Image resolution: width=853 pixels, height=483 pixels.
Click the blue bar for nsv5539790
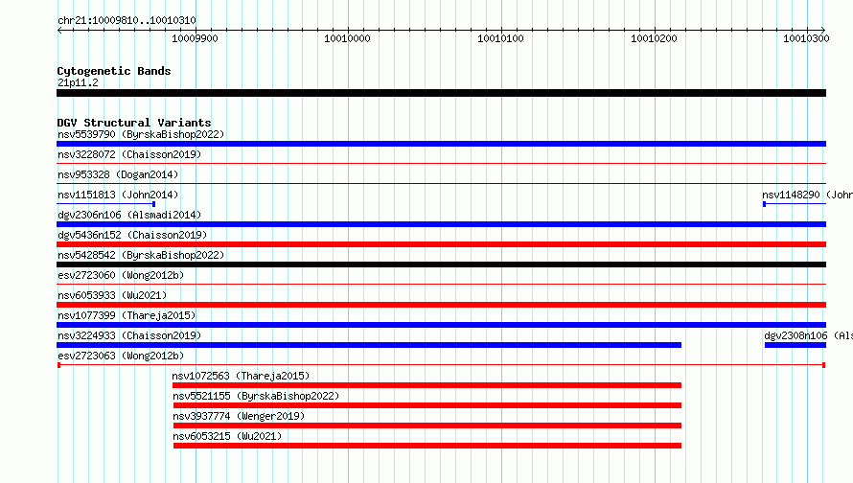pos(441,144)
